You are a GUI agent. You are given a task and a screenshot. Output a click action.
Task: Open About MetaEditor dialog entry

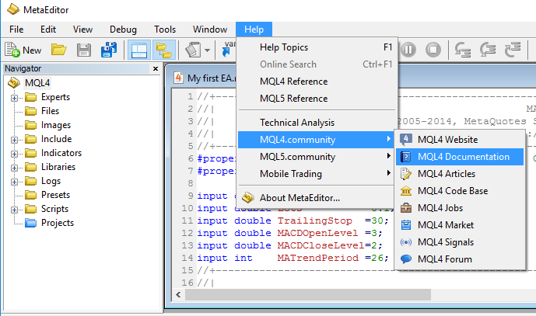(x=300, y=198)
